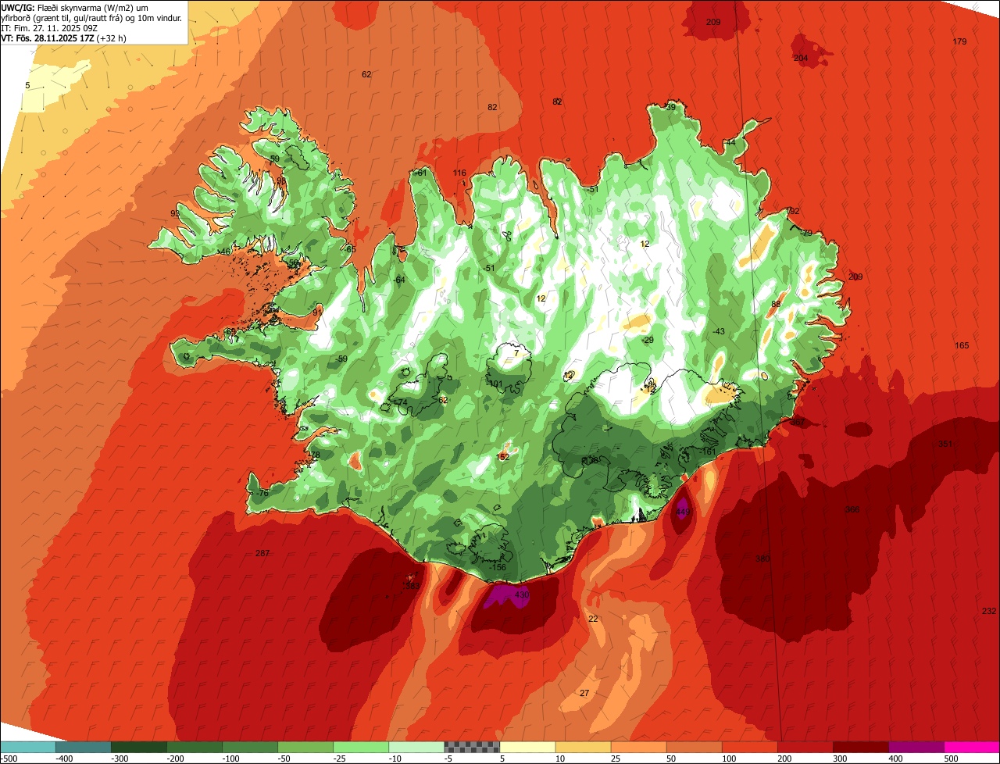Click the map value '-76' on the Reykjanes peninsula
The height and width of the screenshot is (764, 1000).
(262, 493)
